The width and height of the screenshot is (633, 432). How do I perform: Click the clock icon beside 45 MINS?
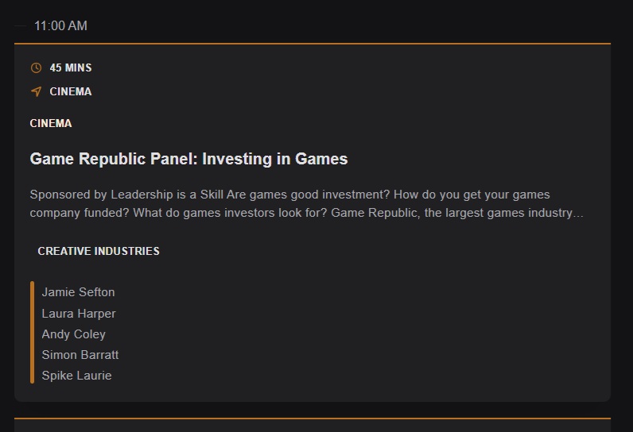[36, 68]
